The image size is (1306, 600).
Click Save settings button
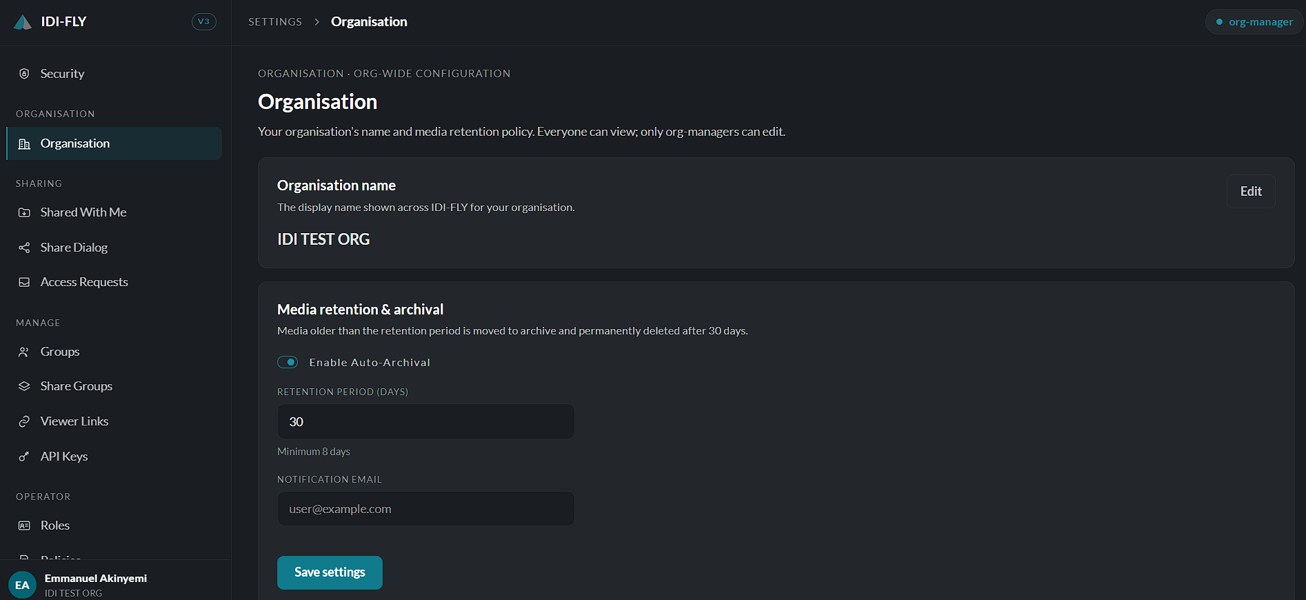click(330, 572)
